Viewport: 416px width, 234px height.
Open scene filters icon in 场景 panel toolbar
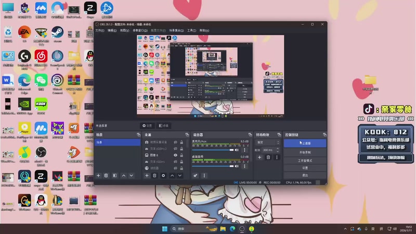pyautogui.click(x=114, y=176)
